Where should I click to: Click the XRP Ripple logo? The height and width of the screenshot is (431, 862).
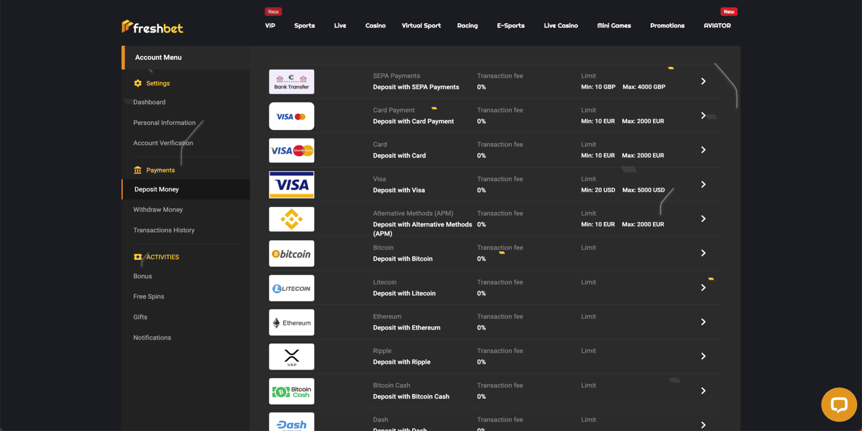pyautogui.click(x=291, y=357)
